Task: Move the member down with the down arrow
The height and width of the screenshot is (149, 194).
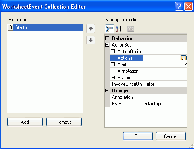Action: 91,40
